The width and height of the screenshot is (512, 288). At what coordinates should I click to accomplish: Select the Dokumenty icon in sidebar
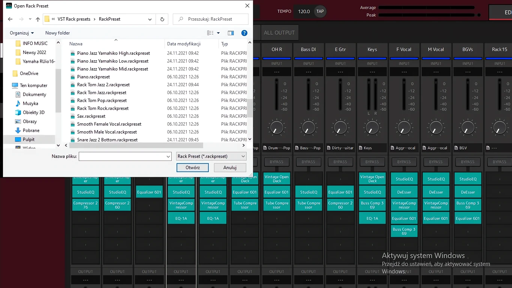click(x=18, y=94)
